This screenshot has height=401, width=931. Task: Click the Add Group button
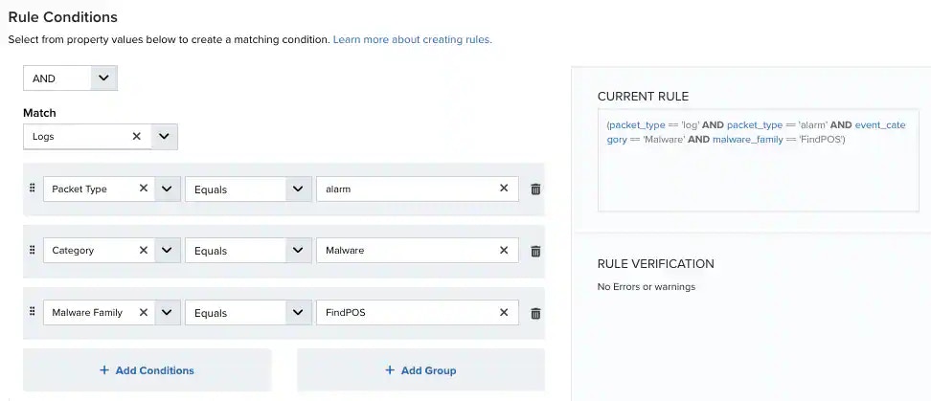coord(421,370)
